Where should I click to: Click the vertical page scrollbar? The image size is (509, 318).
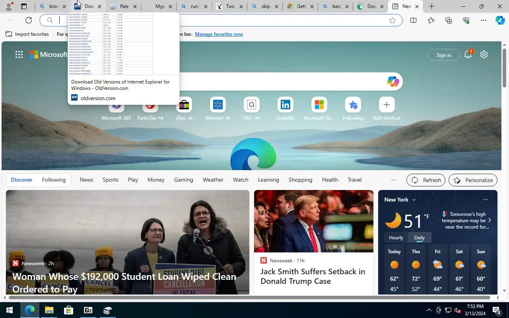pos(504,68)
